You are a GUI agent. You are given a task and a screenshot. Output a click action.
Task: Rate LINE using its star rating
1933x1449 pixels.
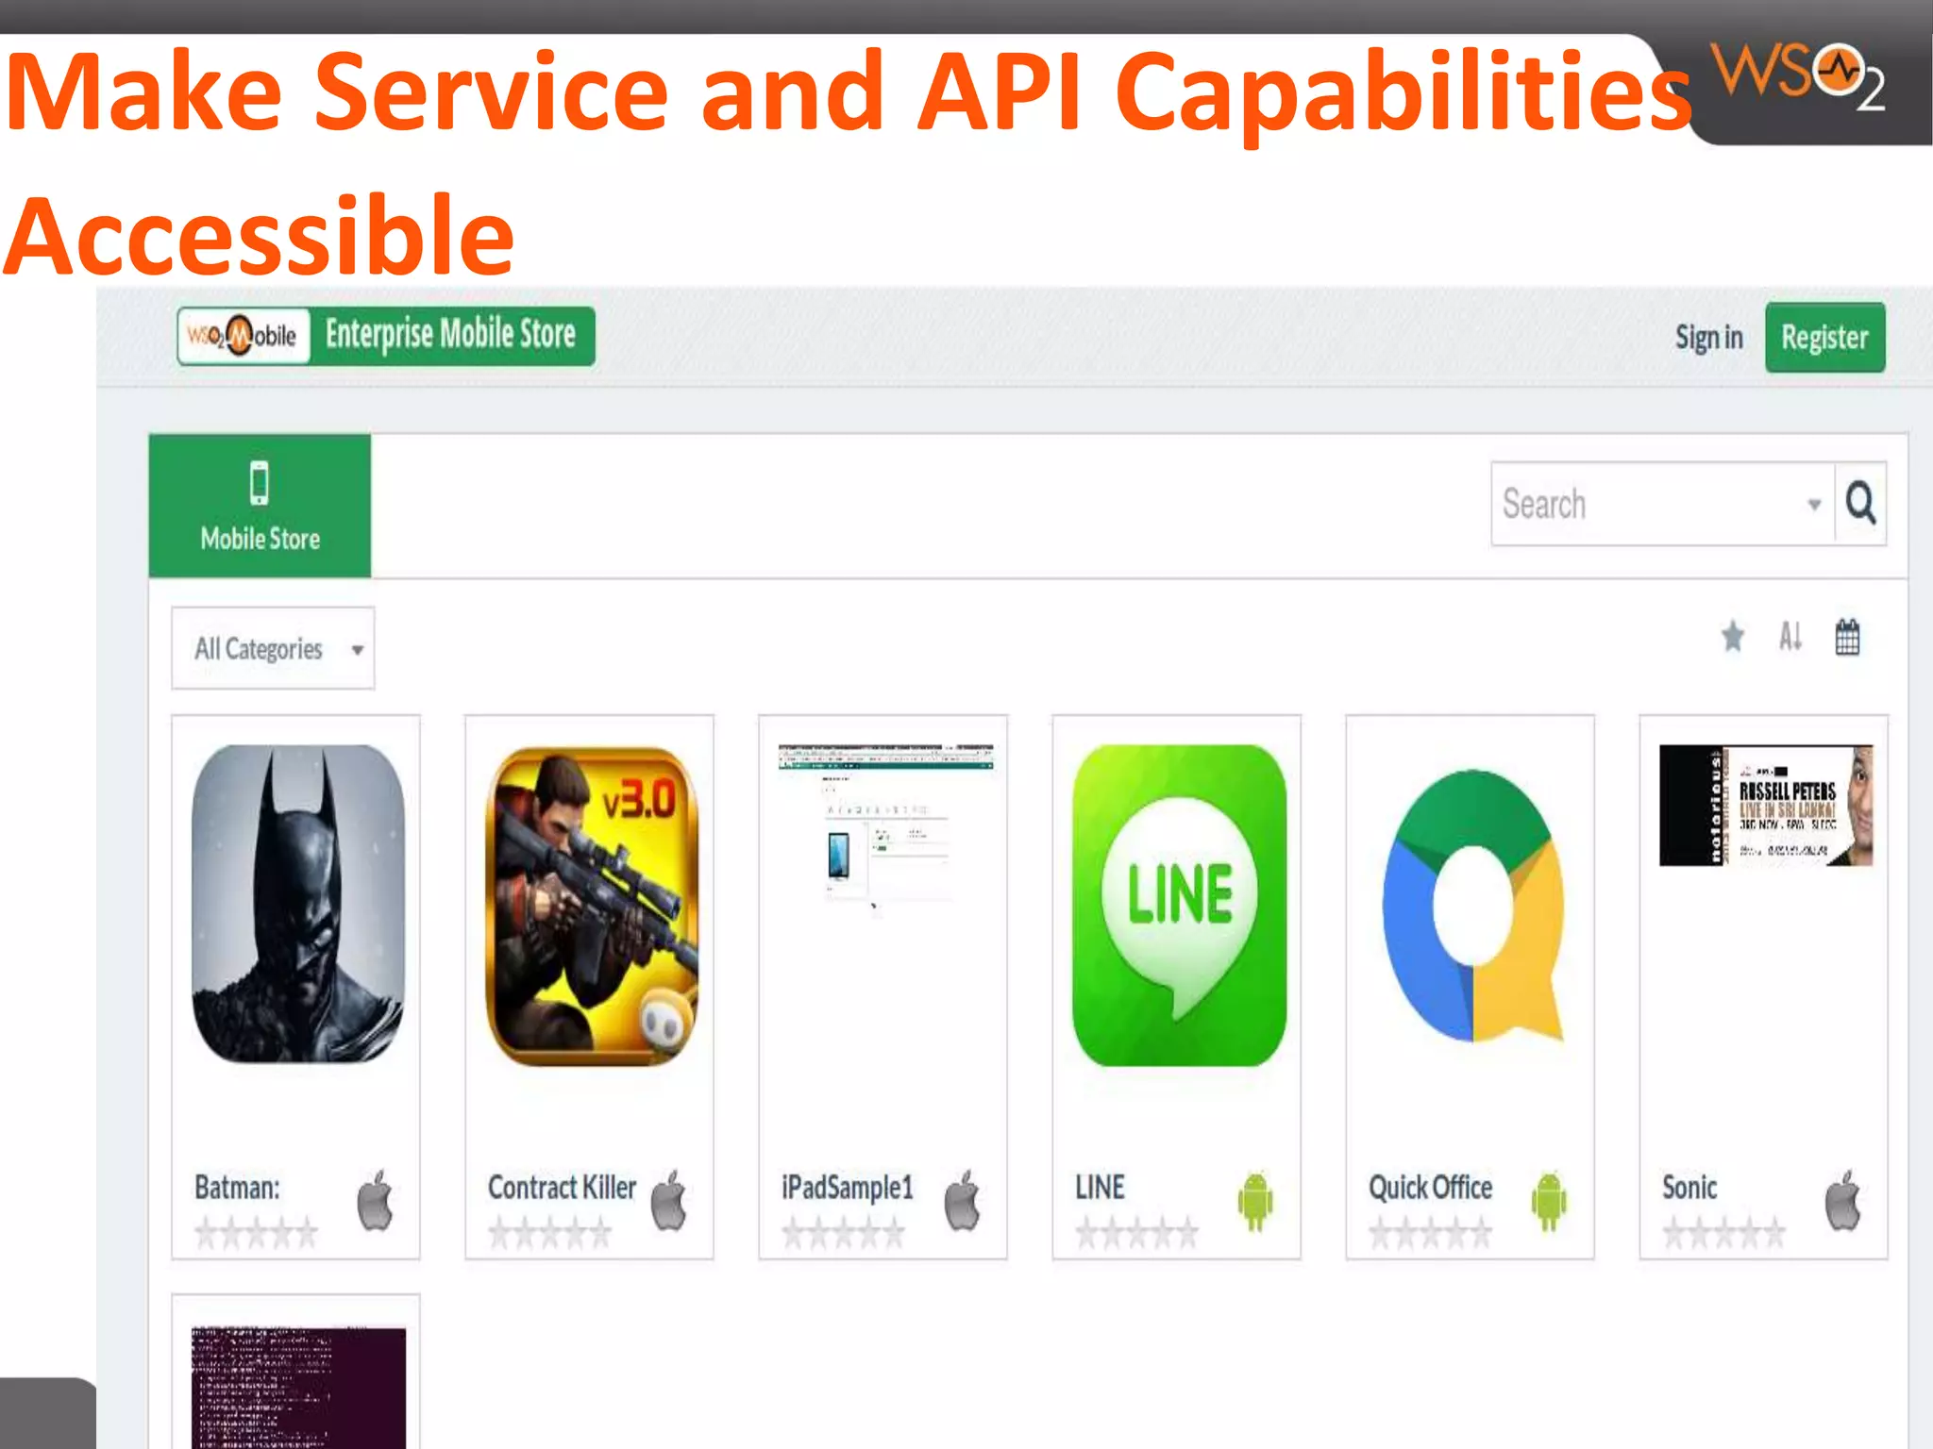pos(1137,1233)
